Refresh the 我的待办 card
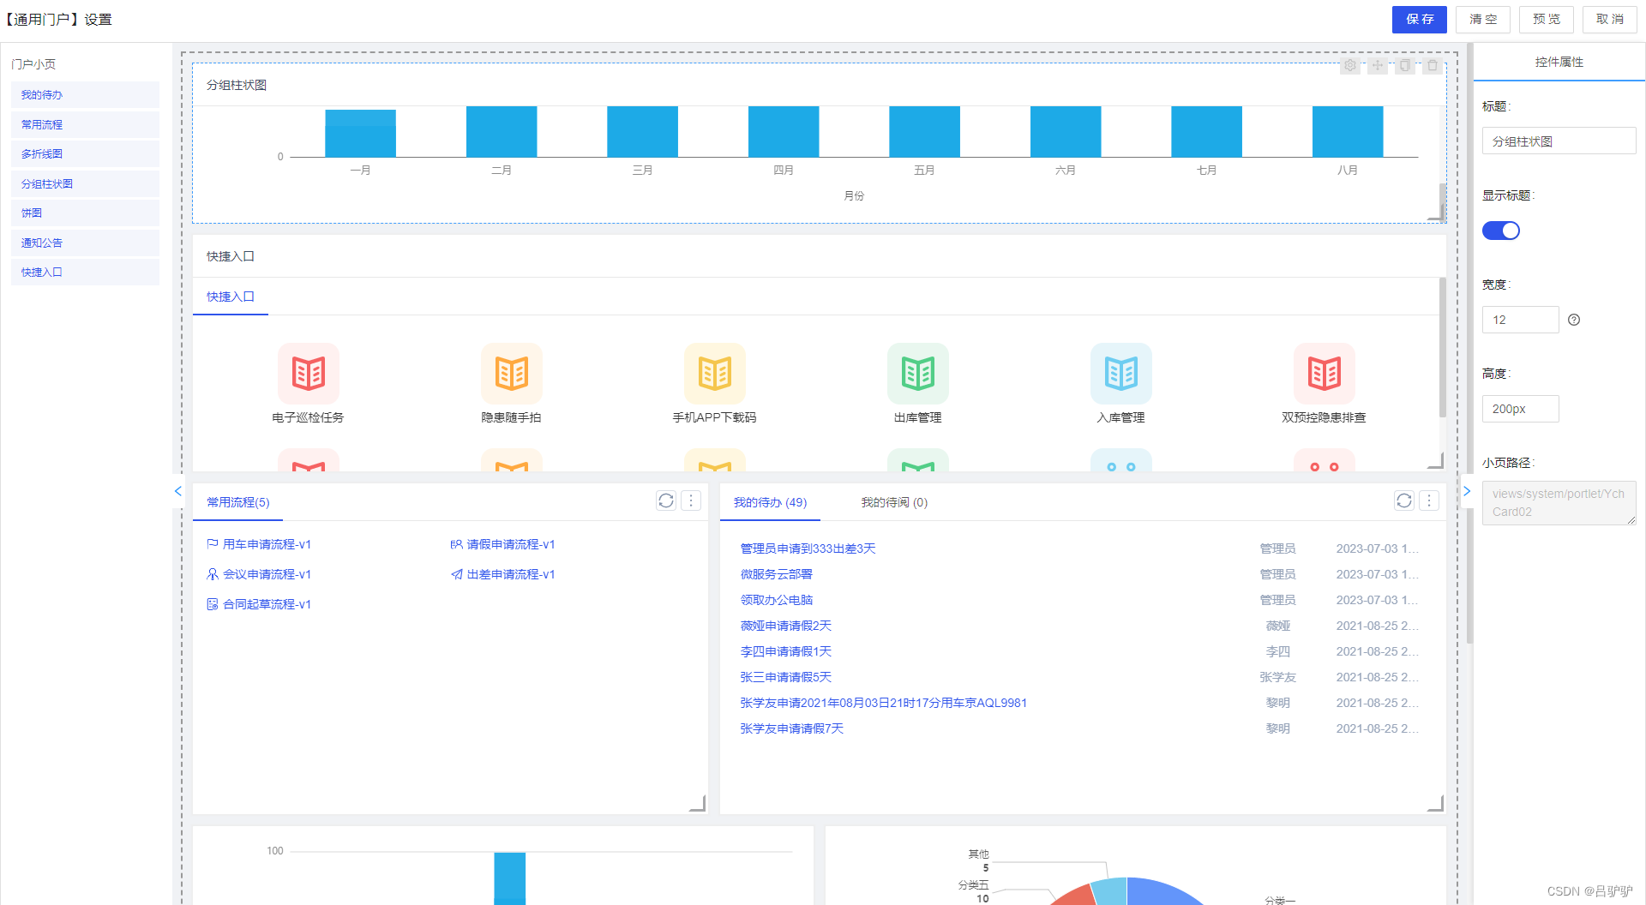1646x905 pixels. pyautogui.click(x=1404, y=500)
